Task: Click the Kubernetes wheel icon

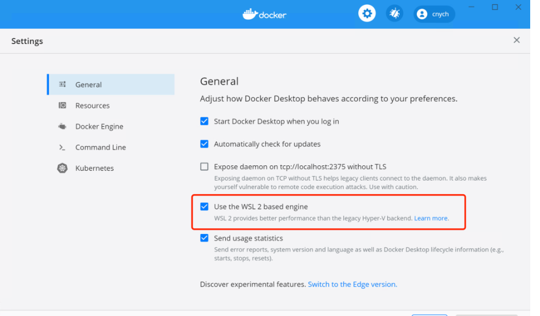Action: click(x=62, y=168)
